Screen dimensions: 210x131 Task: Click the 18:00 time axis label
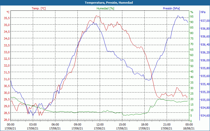[144, 125]
